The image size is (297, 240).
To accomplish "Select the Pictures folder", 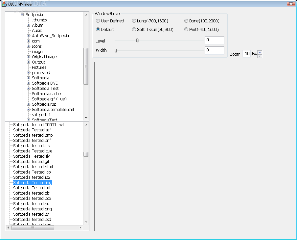I will tap(39, 67).
